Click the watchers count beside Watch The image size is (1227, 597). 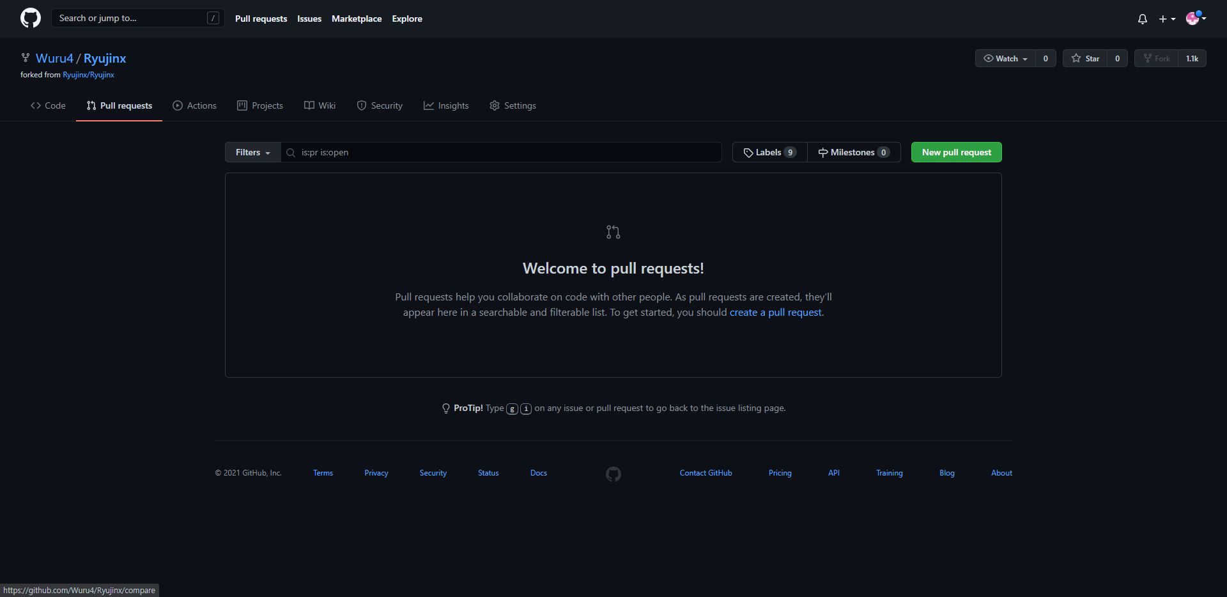(x=1046, y=58)
